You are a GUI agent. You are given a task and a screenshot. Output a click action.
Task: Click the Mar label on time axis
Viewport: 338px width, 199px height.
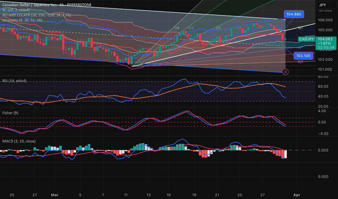(x=54, y=195)
